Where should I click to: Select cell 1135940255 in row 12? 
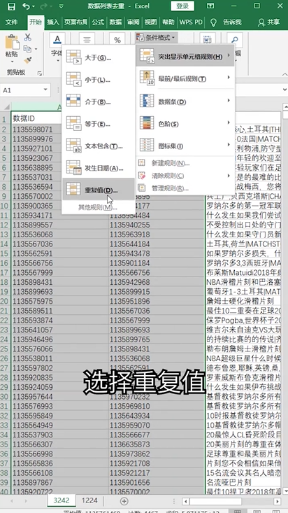[157, 225]
